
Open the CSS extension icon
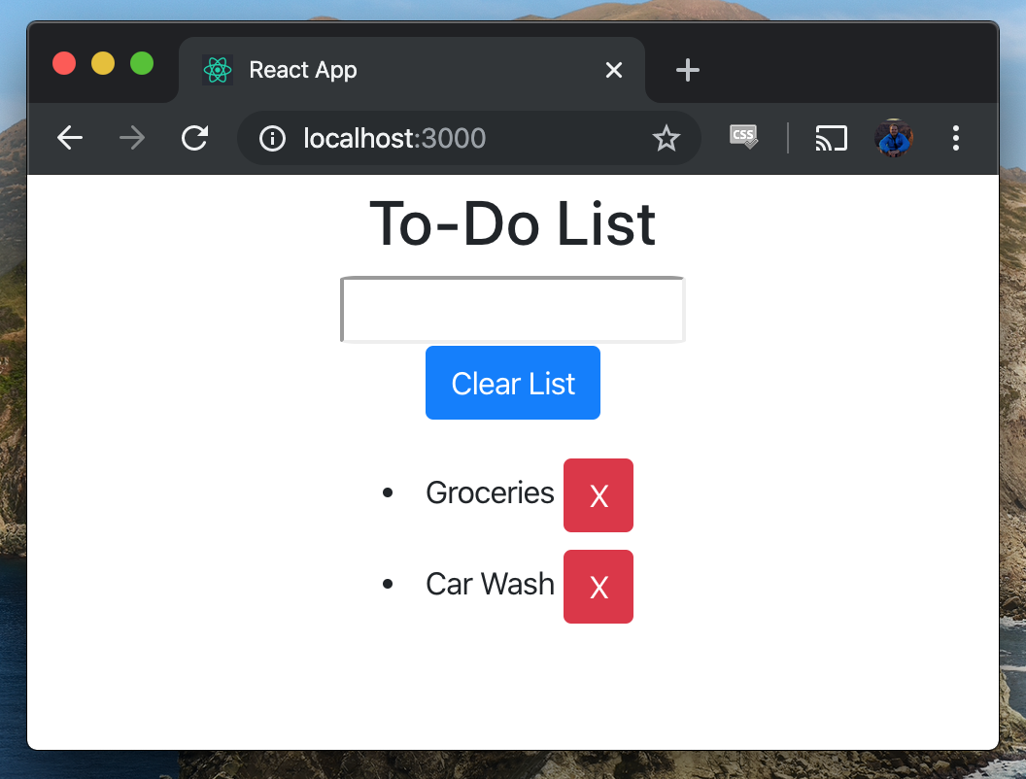point(742,138)
